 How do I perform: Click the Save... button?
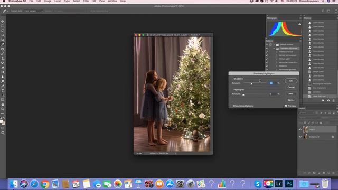point(291,100)
